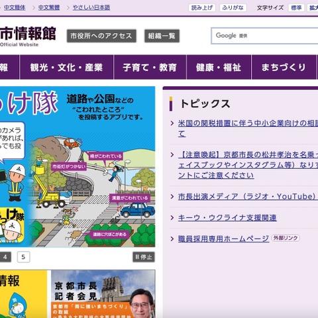Click the arrow before やさしい日本語

point(68,8)
